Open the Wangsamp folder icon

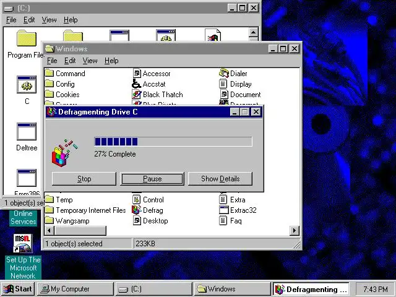tap(49, 221)
